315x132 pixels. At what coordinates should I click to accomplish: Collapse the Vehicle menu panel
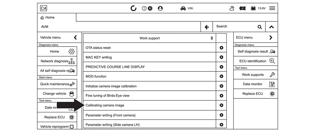[75, 38]
